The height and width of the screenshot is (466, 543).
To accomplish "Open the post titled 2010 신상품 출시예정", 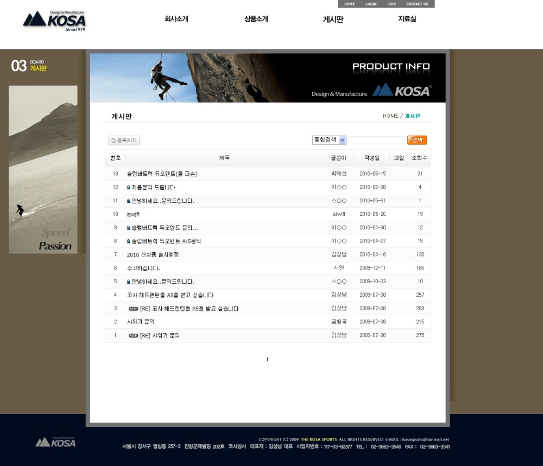I will pyautogui.click(x=153, y=255).
